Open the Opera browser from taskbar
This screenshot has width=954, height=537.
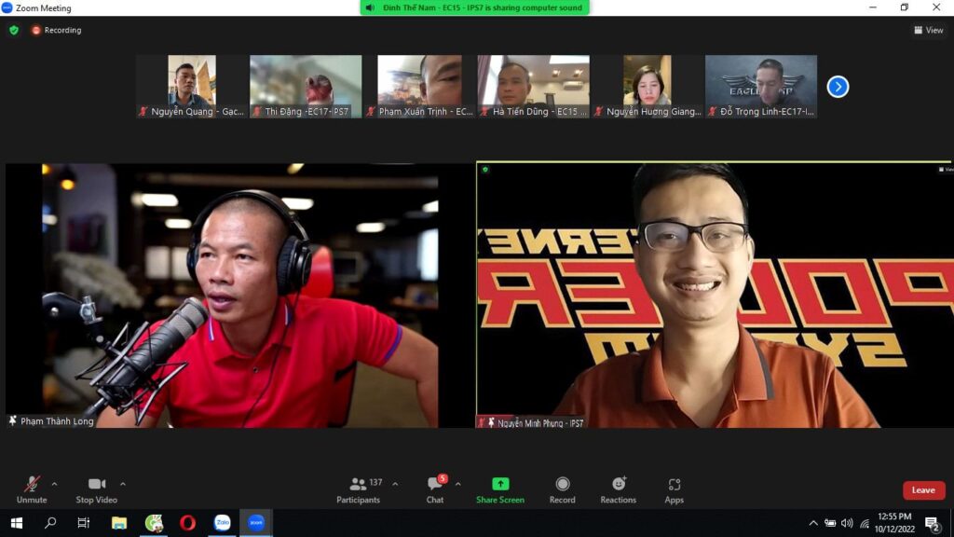[187, 523]
